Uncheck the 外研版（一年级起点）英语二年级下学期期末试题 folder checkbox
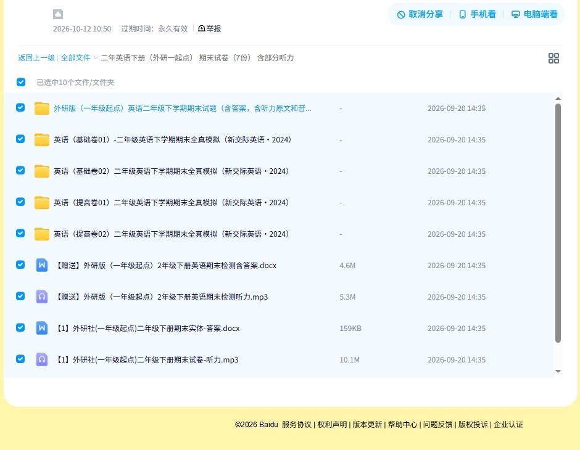The height and width of the screenshot is (450, 580). pyautogui.click(x=20, y=107)
